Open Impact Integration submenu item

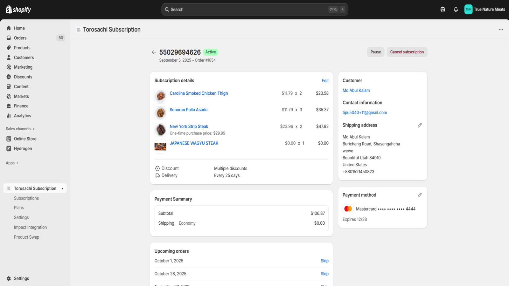coord(30,227)
